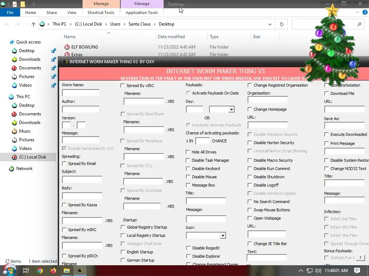The height and width of the screenshot is (276, 369).
Task: Switch to Application Tools tab
Action: tap(142, 13)
